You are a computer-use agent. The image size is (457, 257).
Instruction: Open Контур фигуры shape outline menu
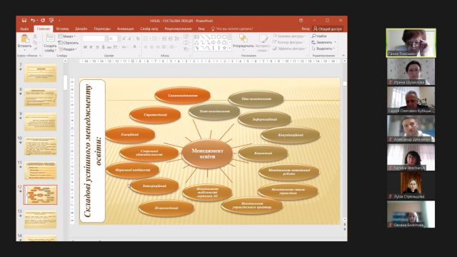click(288, 42)
